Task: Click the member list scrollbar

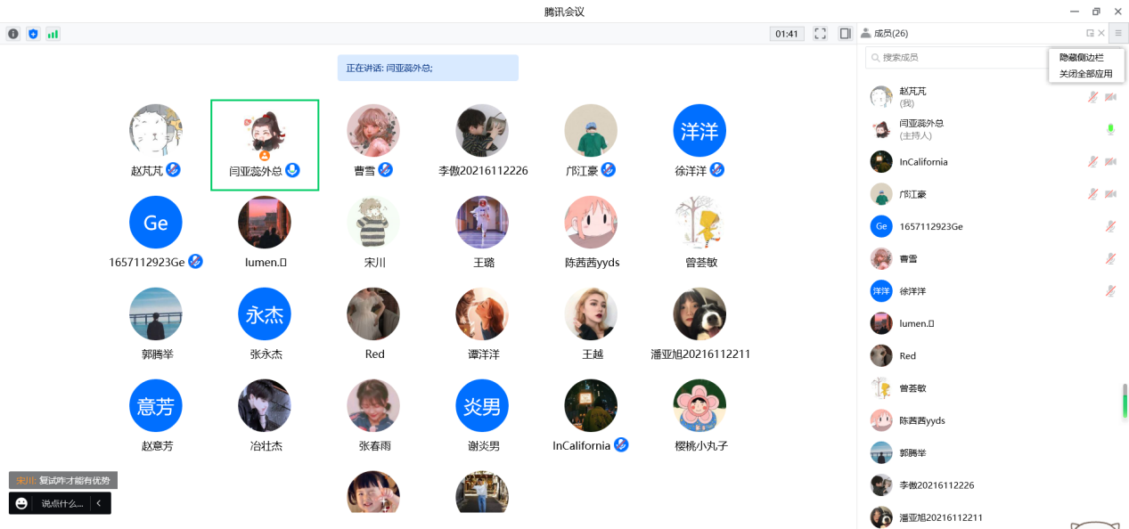Action: pos(1125,401)
